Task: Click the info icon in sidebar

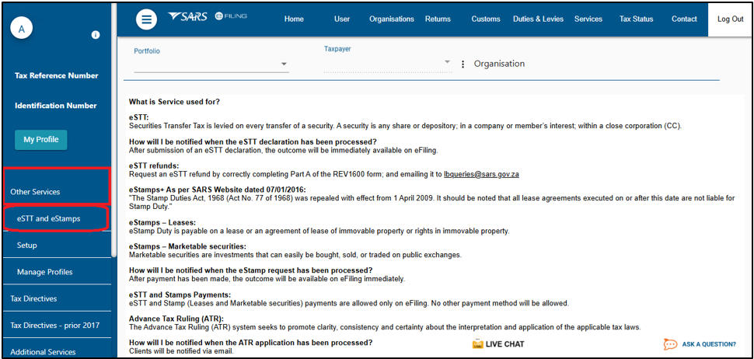Action: click(96, 35)
